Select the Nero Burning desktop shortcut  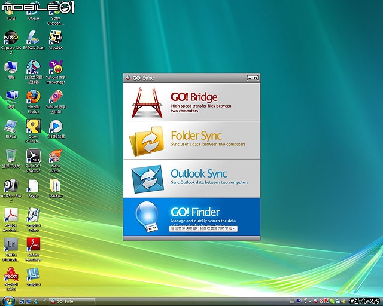pos(56,161)
